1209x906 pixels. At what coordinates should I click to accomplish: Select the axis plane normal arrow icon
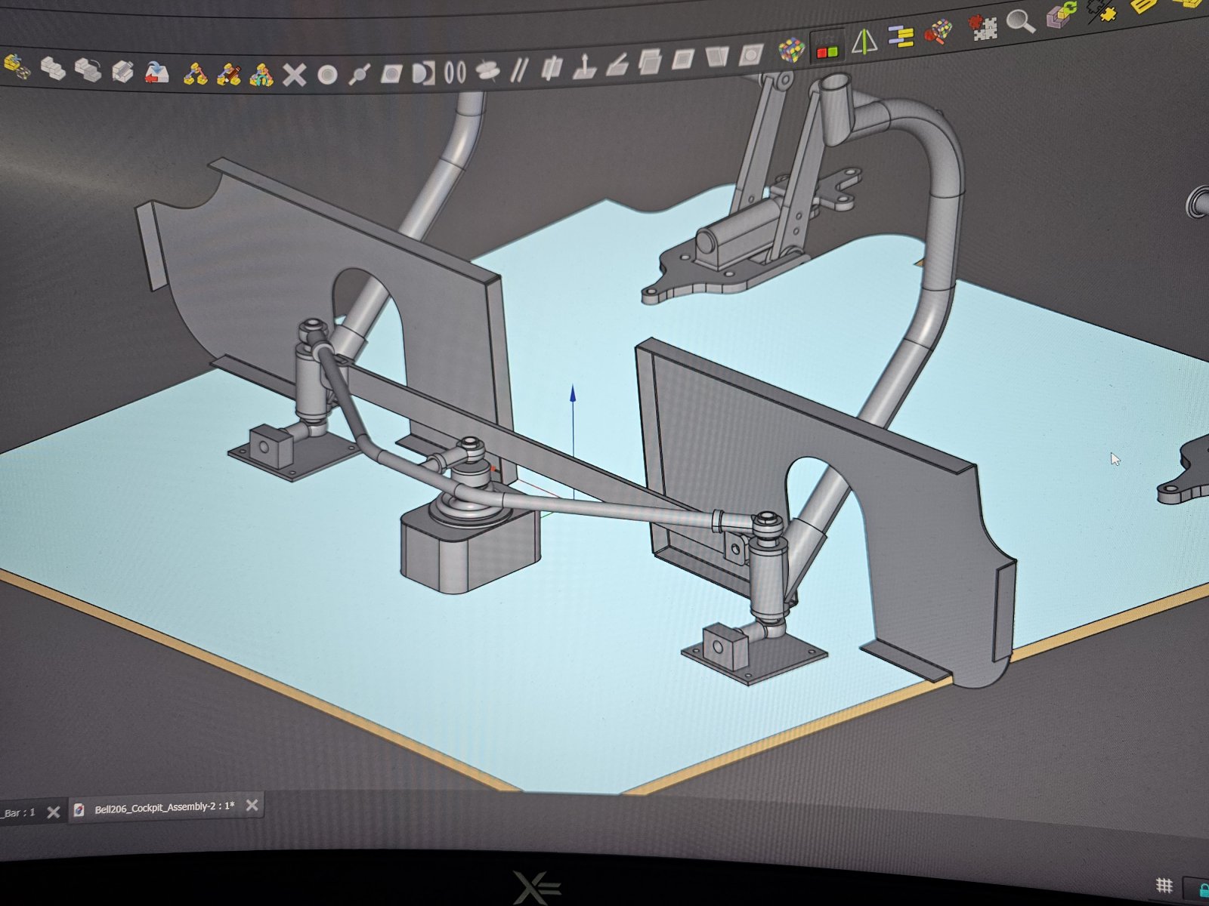point(584,68)
